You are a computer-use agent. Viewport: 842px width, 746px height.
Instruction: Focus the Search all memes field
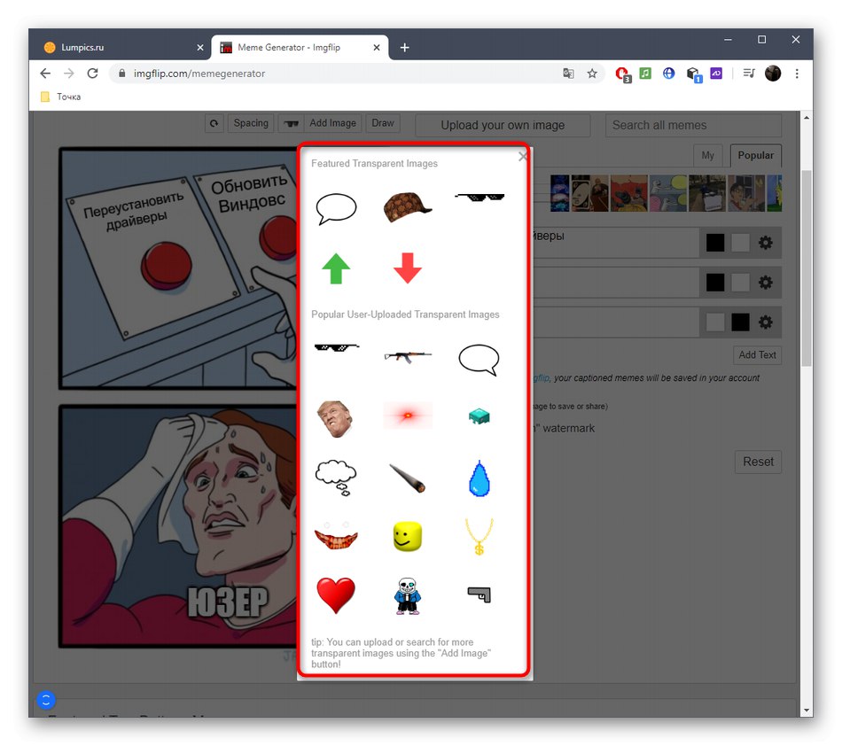click(693, 125)
